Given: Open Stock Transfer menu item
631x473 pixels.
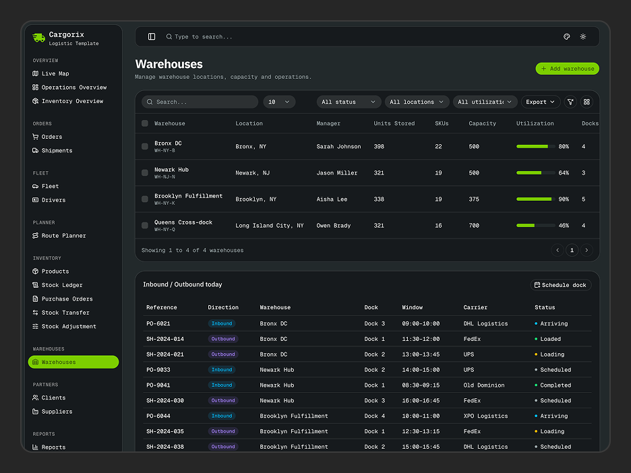Looking at the screenshot, I should tap(73, 313).
